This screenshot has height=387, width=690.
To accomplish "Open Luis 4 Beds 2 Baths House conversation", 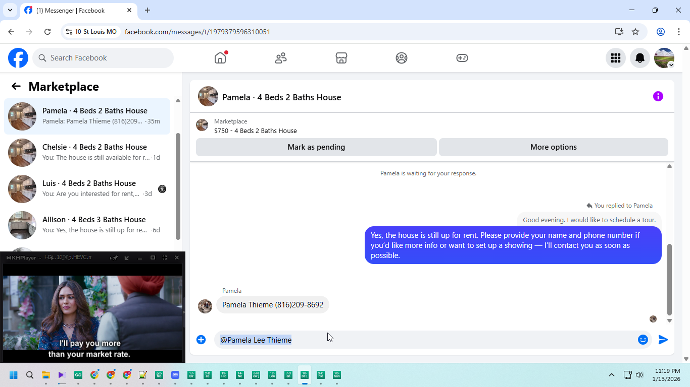I will click(x=87, y=189).
